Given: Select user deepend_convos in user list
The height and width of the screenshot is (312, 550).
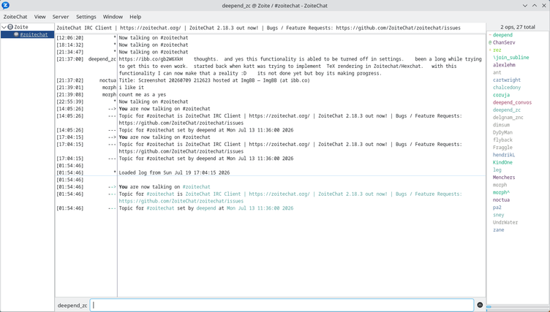Looking at the screenshot, I should point(512,102).
